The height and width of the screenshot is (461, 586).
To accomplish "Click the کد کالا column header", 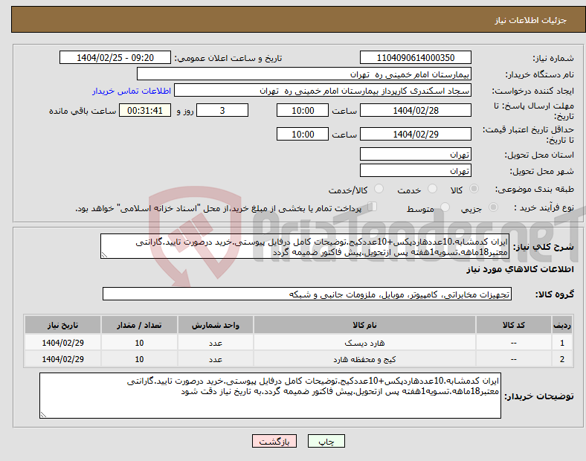I will tap(514, 325).
